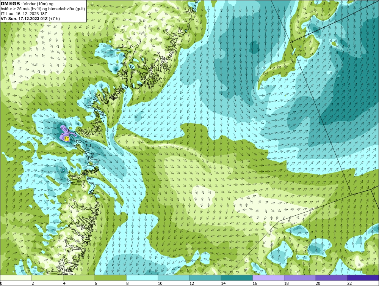The image size is (379, 286).
Task: Select the 0–2 m/s palest color swatch
Action: tap(16, 278)
